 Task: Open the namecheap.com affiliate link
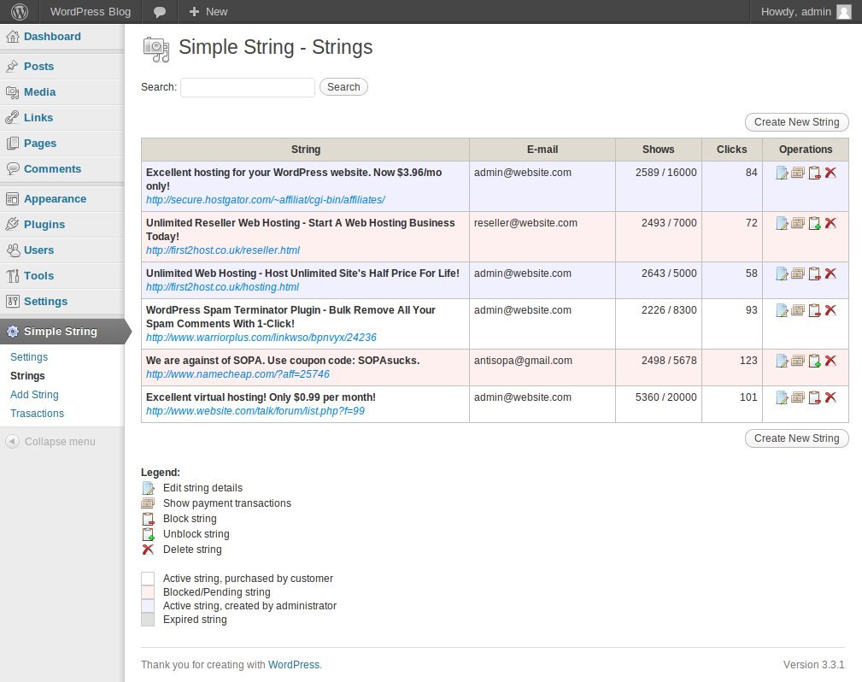click(x=237, y=374)
